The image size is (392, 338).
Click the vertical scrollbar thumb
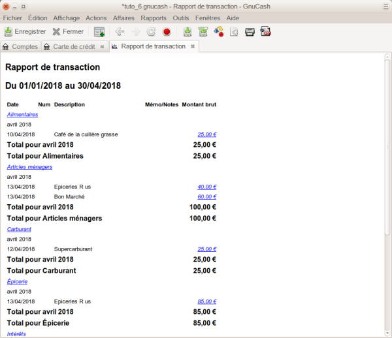[387, 147]
